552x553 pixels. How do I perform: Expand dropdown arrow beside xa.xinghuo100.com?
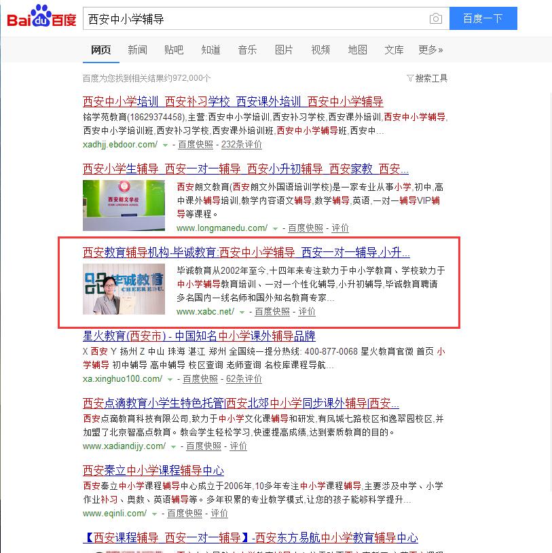pos(170,380)
